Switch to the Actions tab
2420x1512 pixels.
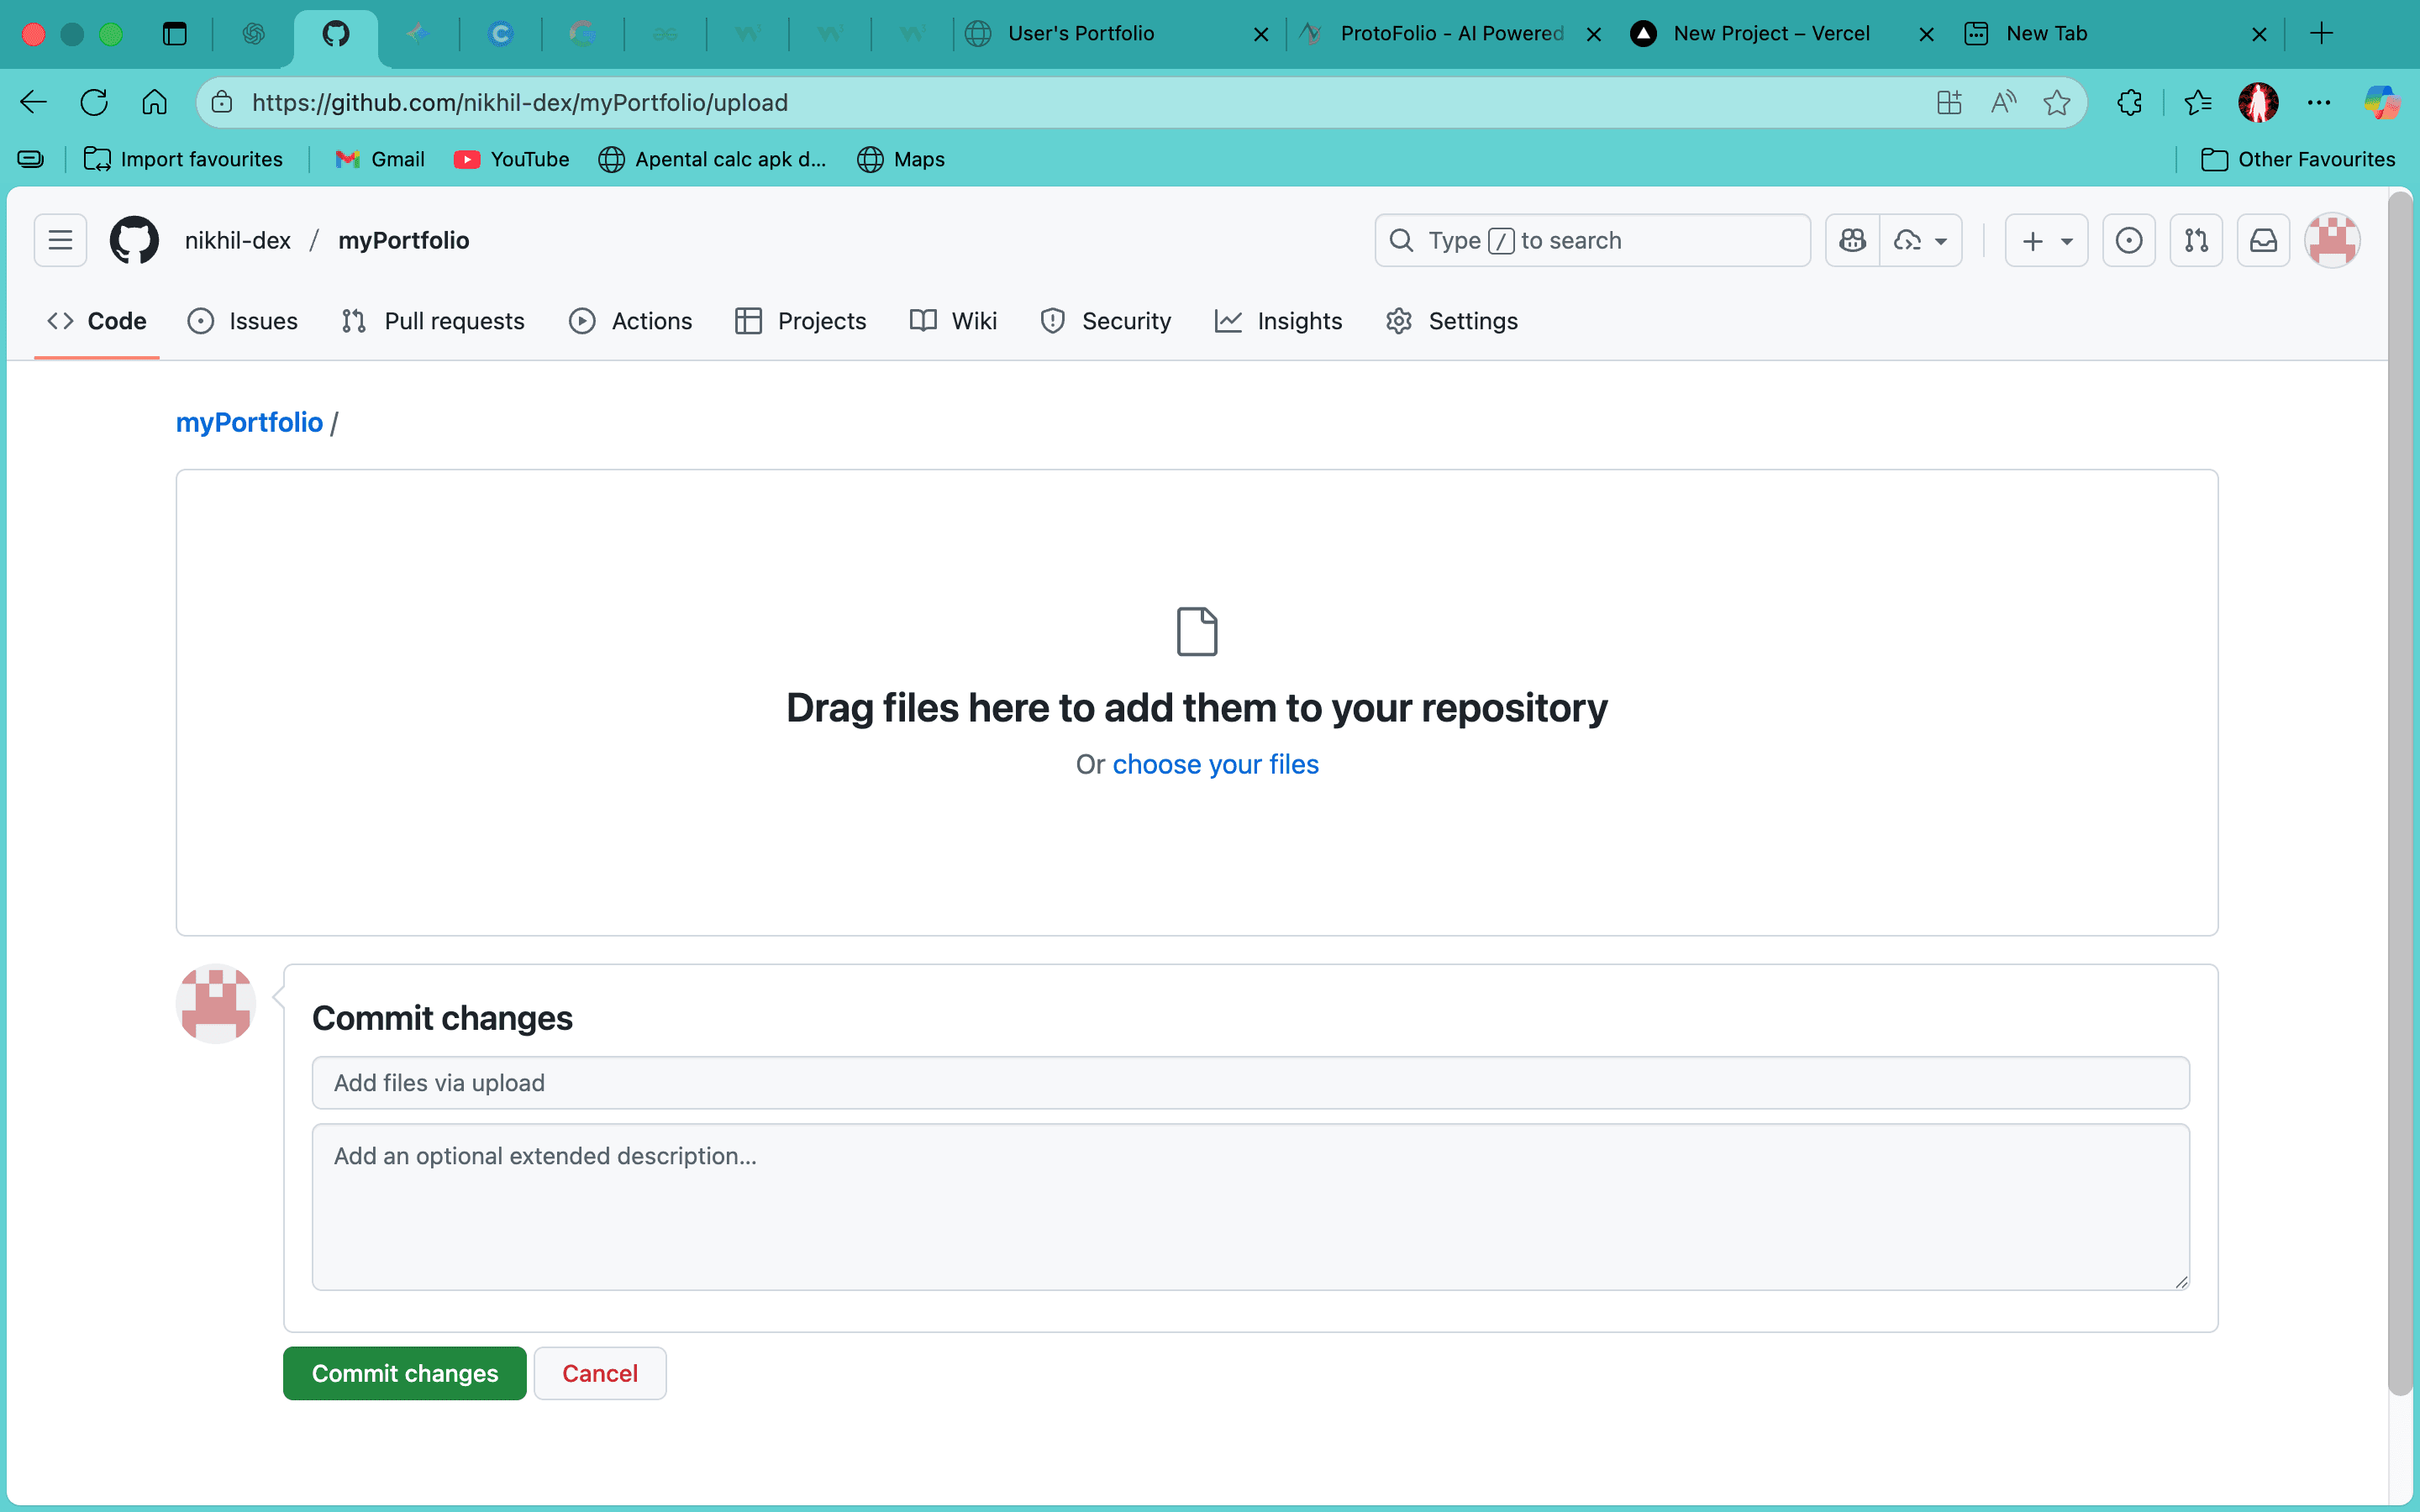coord(631,321)
